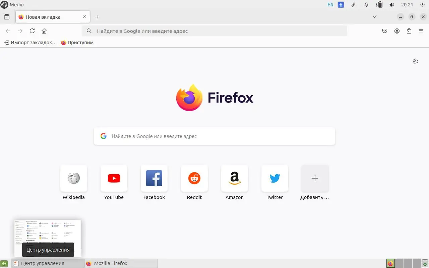This screenshot has width=429, height=268.
Task: Open the accessibility panel icon
Action: pyautogui.click(x=341, y=5)
